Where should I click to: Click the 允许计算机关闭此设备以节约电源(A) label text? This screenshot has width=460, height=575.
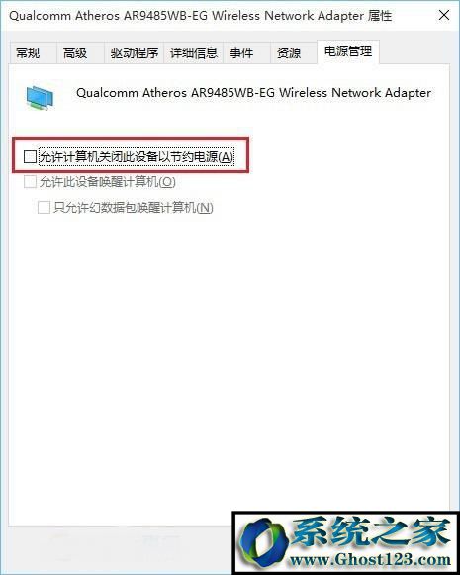click(136, 157)
